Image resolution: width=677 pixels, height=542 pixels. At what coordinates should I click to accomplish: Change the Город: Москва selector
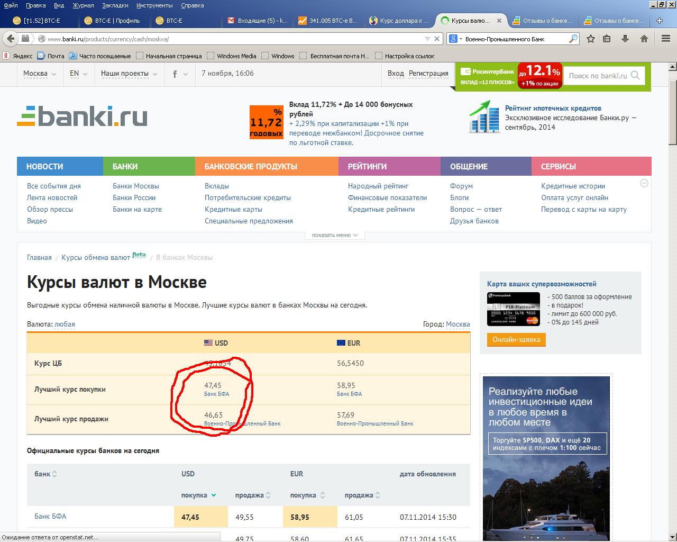(x=458, y=324)
